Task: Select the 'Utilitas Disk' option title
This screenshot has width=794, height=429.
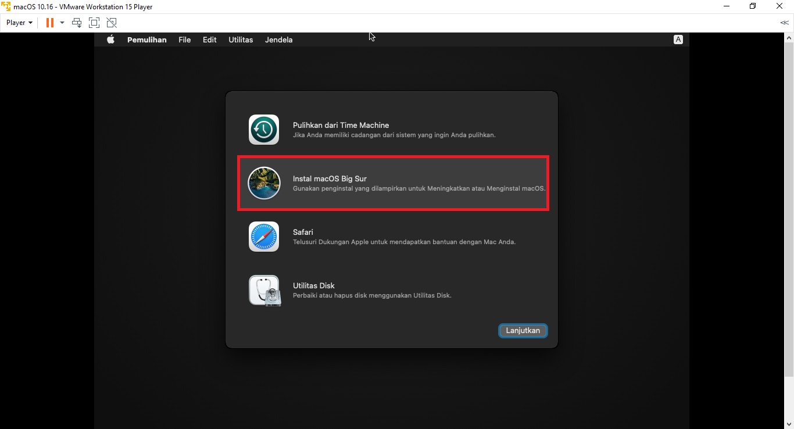Action: click(314, 285)
